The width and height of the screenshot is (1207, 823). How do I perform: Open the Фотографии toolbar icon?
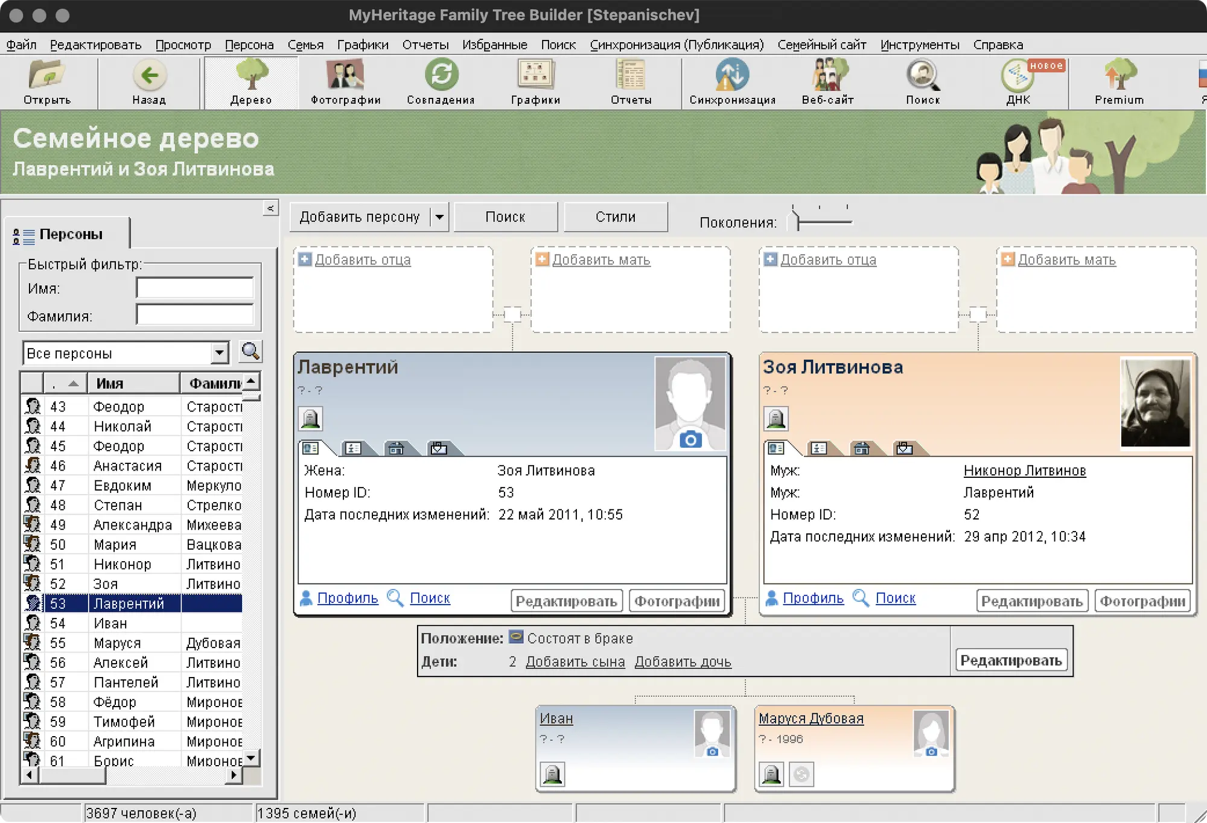[345, 82]
